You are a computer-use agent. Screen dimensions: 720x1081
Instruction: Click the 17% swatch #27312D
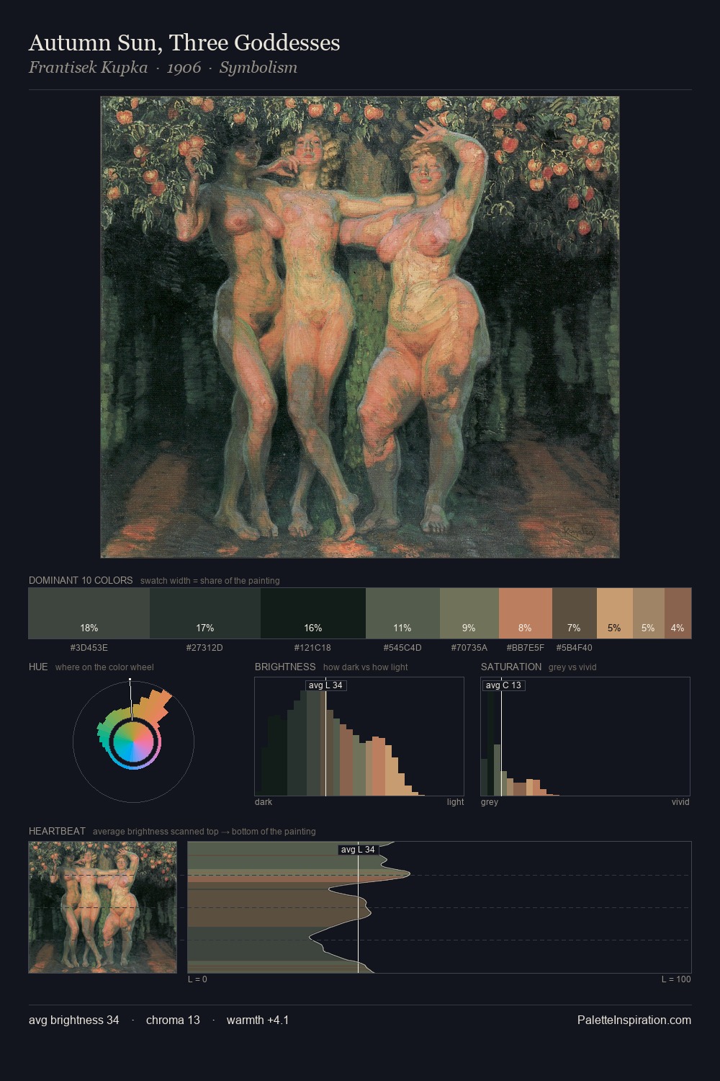[x=205, y=613]
